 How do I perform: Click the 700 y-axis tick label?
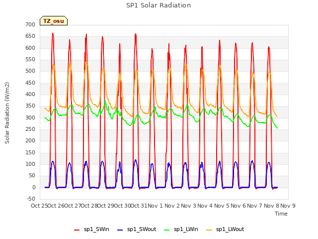(30, 24)
